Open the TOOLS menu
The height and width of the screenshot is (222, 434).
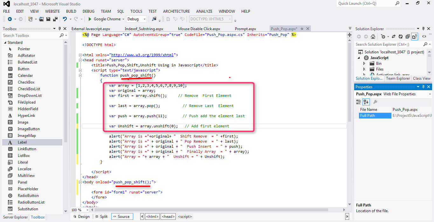point(136,11)
